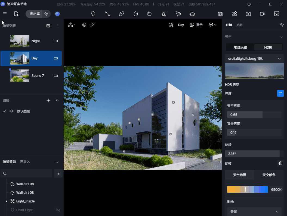Viewport: 287px width, 216px height.
Task: Click the camera icon next to Day
Action: pyautogui.click(x=56, y=58)
